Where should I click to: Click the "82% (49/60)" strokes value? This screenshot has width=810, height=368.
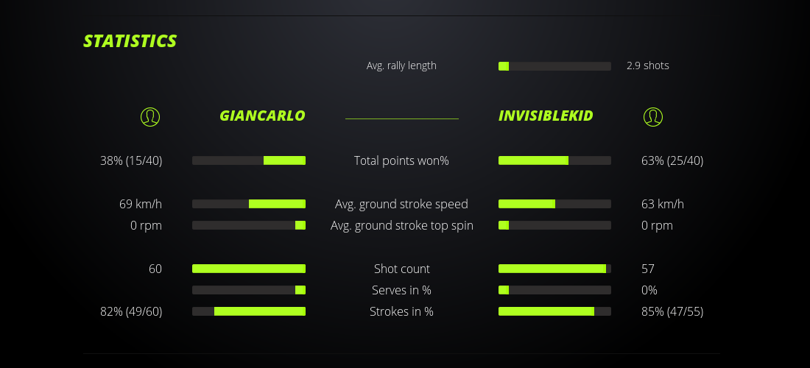tap(131, 311)
